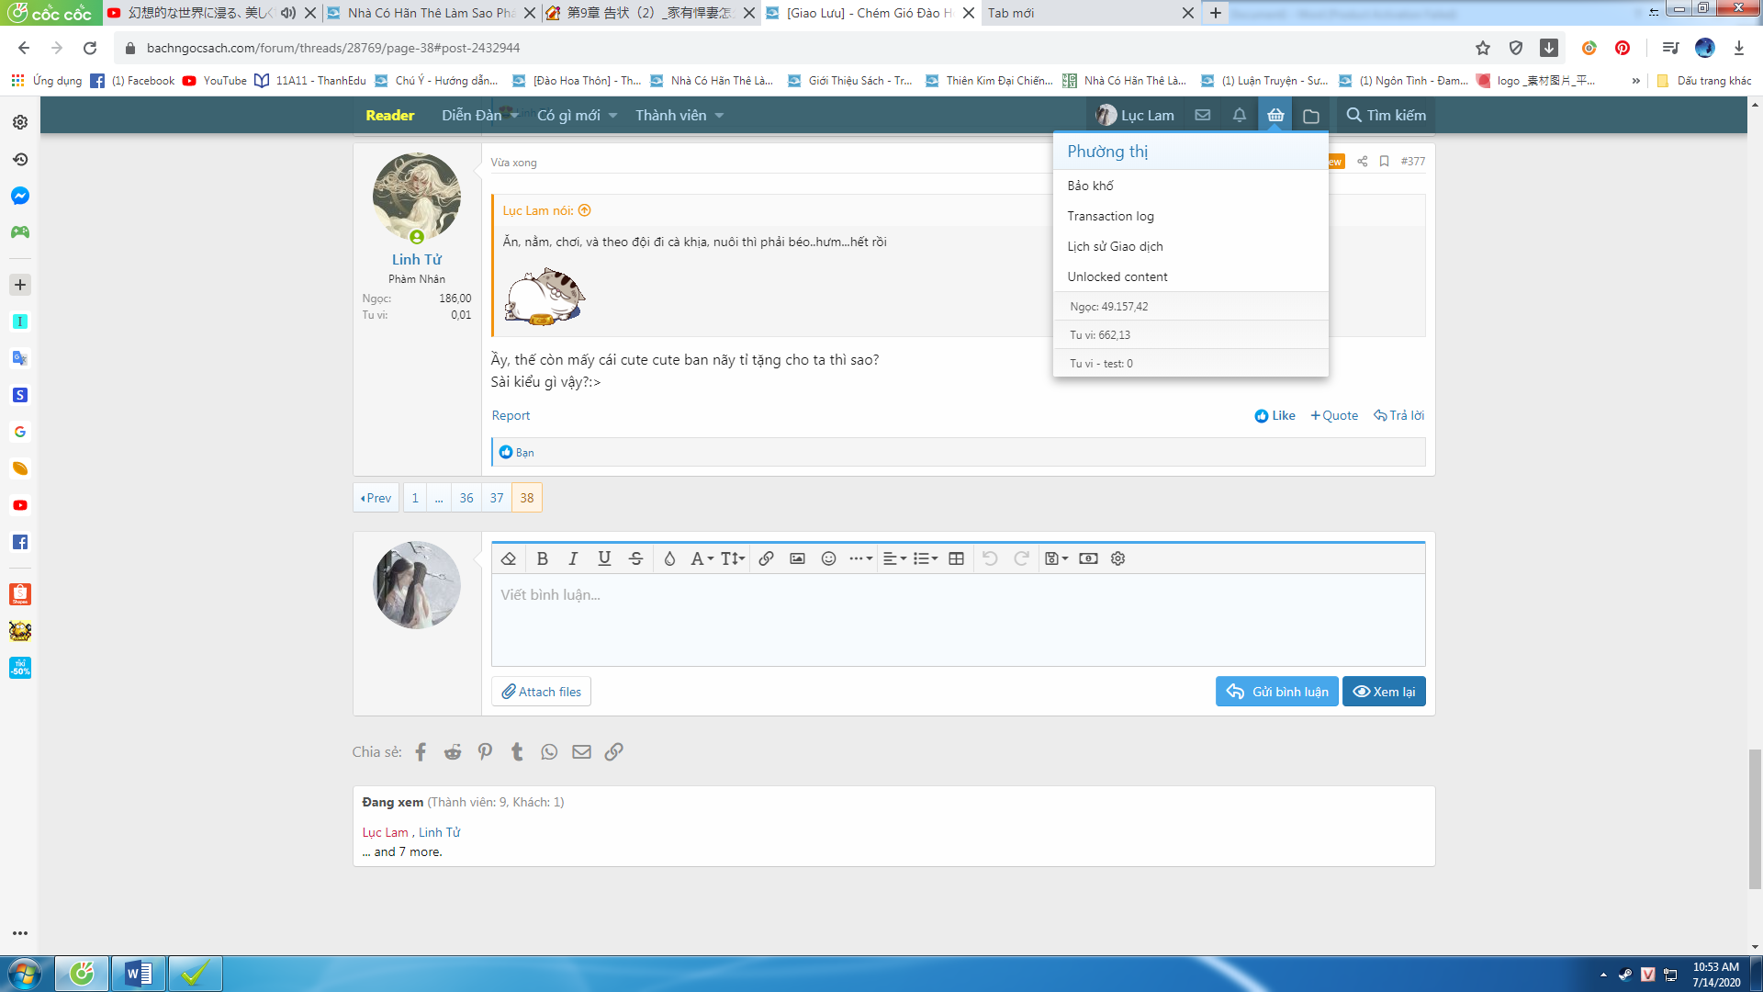Toggle italic formatting in the editor
This screenshot has height=992, width=1763.
coord(573,558)
